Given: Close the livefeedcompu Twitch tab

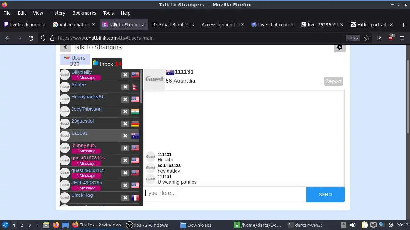Looking at the screenshot, I should tap(44, 25).
